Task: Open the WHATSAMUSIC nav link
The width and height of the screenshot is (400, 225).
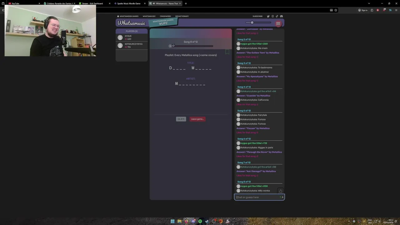Action: (x=149, y=16)
